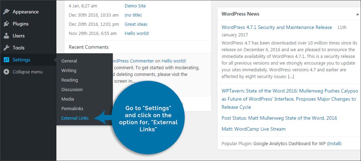This screenshot has width=361, height=161.
Task: Select Writing in Settings submenu
Action: (x=69, y=70)
